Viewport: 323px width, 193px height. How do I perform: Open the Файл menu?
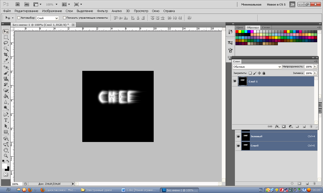point(7,11)
